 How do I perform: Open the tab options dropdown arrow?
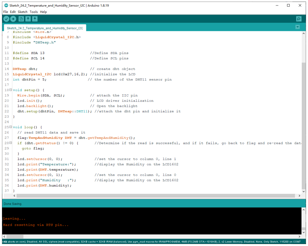pyautogui.click(x=297, y=27)
